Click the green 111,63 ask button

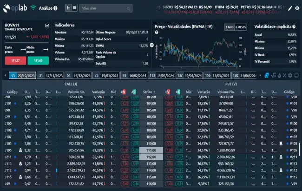click(38, 60)
